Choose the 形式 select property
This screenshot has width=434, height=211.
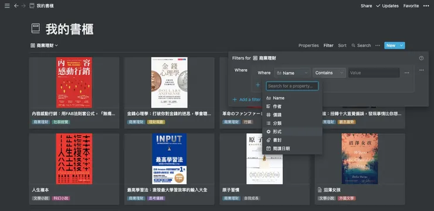pyautogui.click(x=292, y=132)
